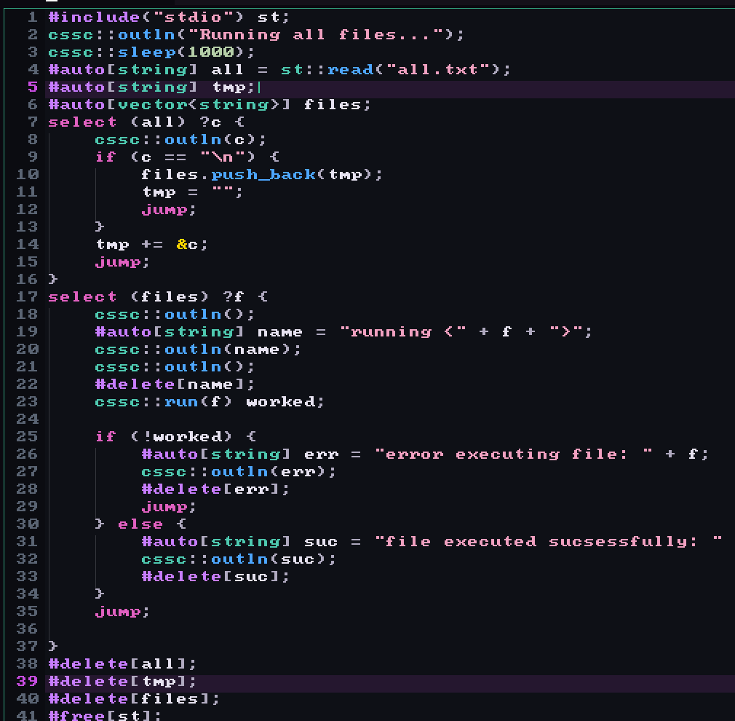The image size is (735, 721).
Task: Click line number 39 in the gutter
Action: coord(27,681)
